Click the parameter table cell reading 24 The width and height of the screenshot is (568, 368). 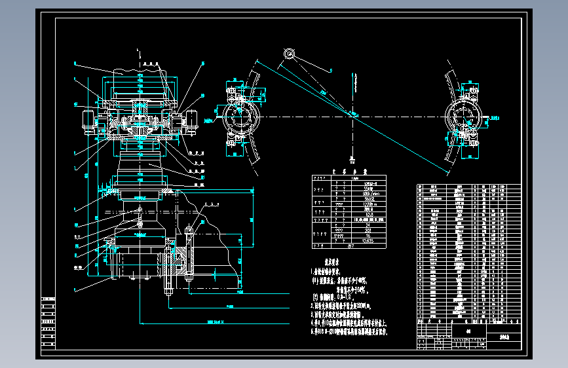point(368,225)
